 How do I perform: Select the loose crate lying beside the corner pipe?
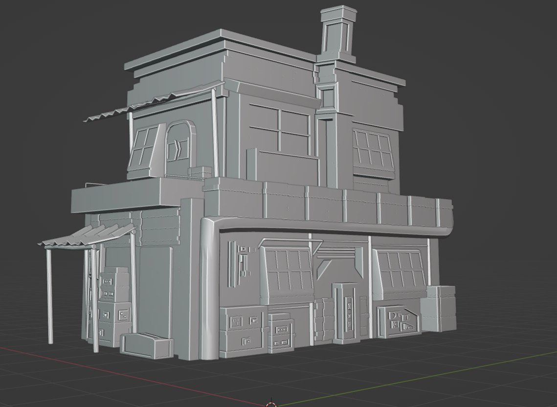147,345
